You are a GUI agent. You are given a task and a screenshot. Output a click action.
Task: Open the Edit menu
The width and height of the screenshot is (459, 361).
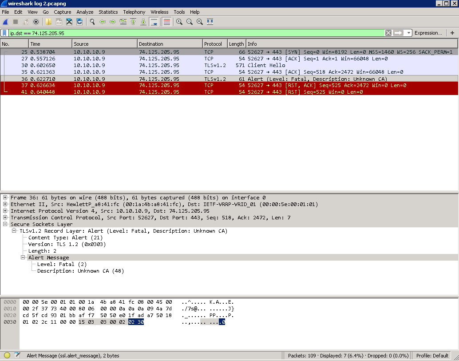coord(18,12)
